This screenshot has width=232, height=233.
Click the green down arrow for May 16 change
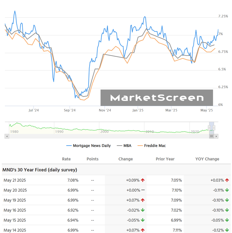coord(143,210)
